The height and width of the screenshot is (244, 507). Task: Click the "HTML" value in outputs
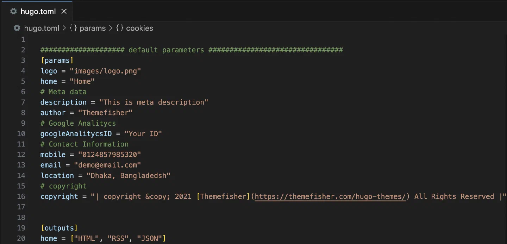click(87, 238)
